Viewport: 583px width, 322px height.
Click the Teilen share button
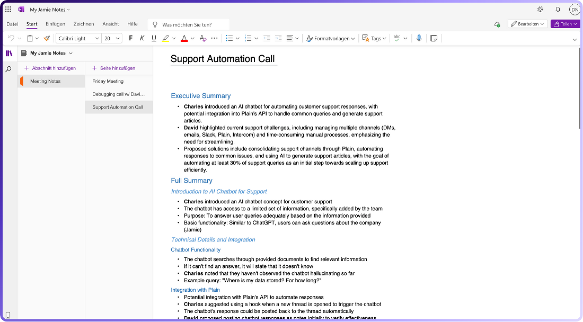565,24
